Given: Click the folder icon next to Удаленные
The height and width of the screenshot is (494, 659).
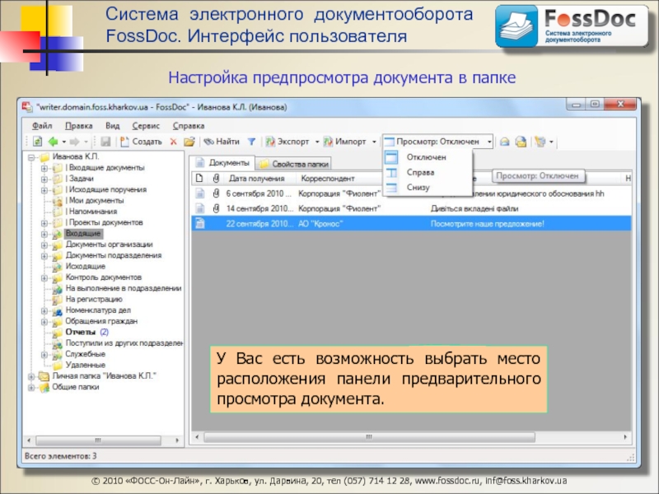Looking at the screenshot, I should (57, 365).
